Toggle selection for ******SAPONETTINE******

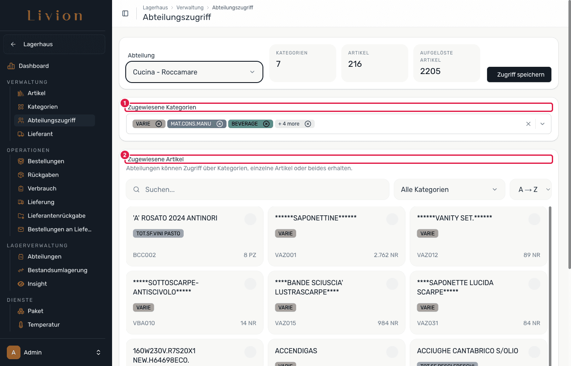[x=392, y=219]
